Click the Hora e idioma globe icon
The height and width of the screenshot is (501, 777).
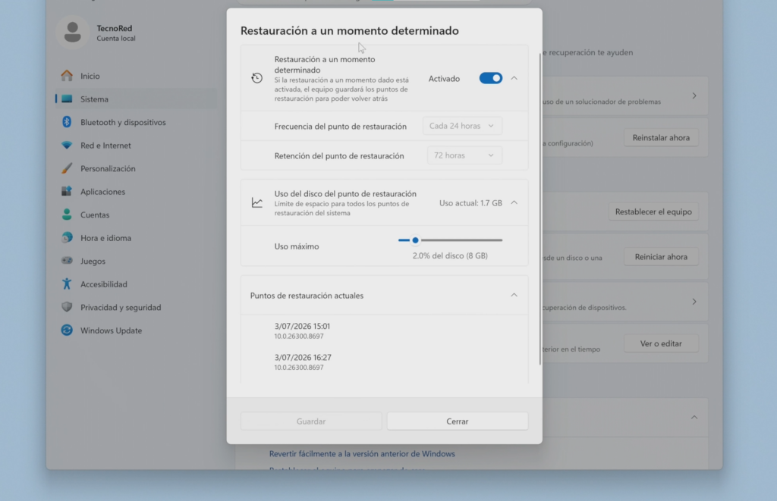(67, 238)
